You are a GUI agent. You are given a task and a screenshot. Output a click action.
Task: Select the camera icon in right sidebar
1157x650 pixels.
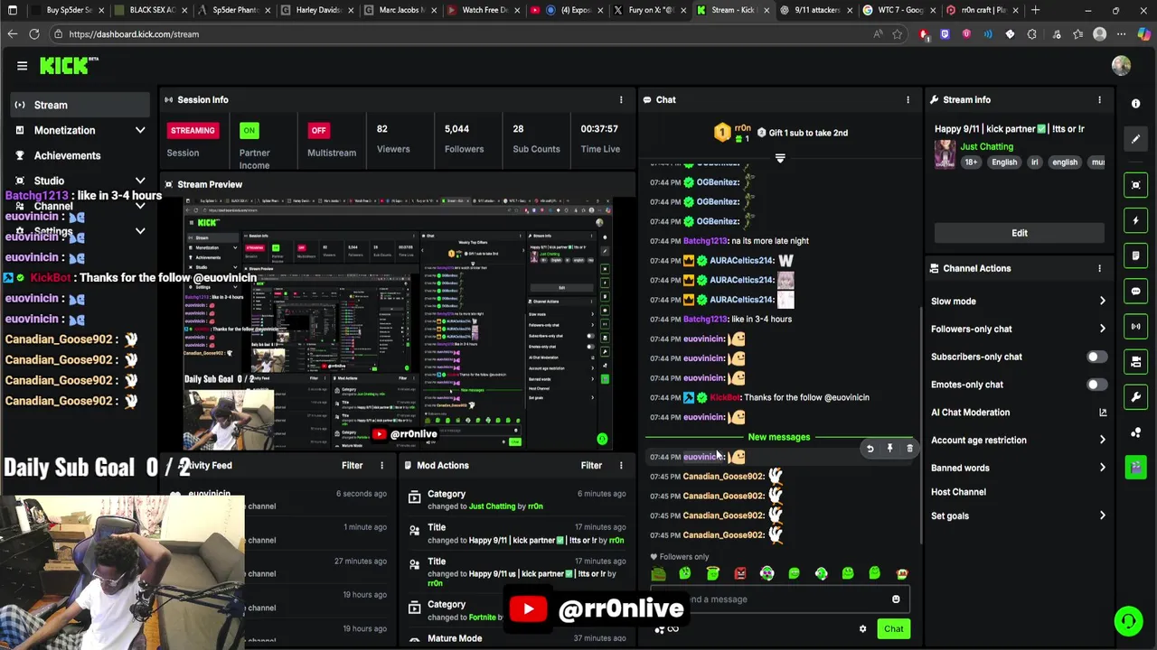click(x=1136, y=362)
